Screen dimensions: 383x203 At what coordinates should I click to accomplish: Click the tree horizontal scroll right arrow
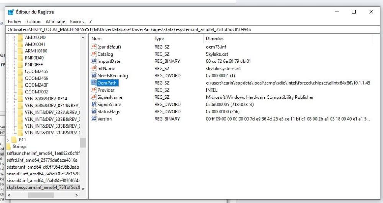pyautogui.click(x=77, y=195)
